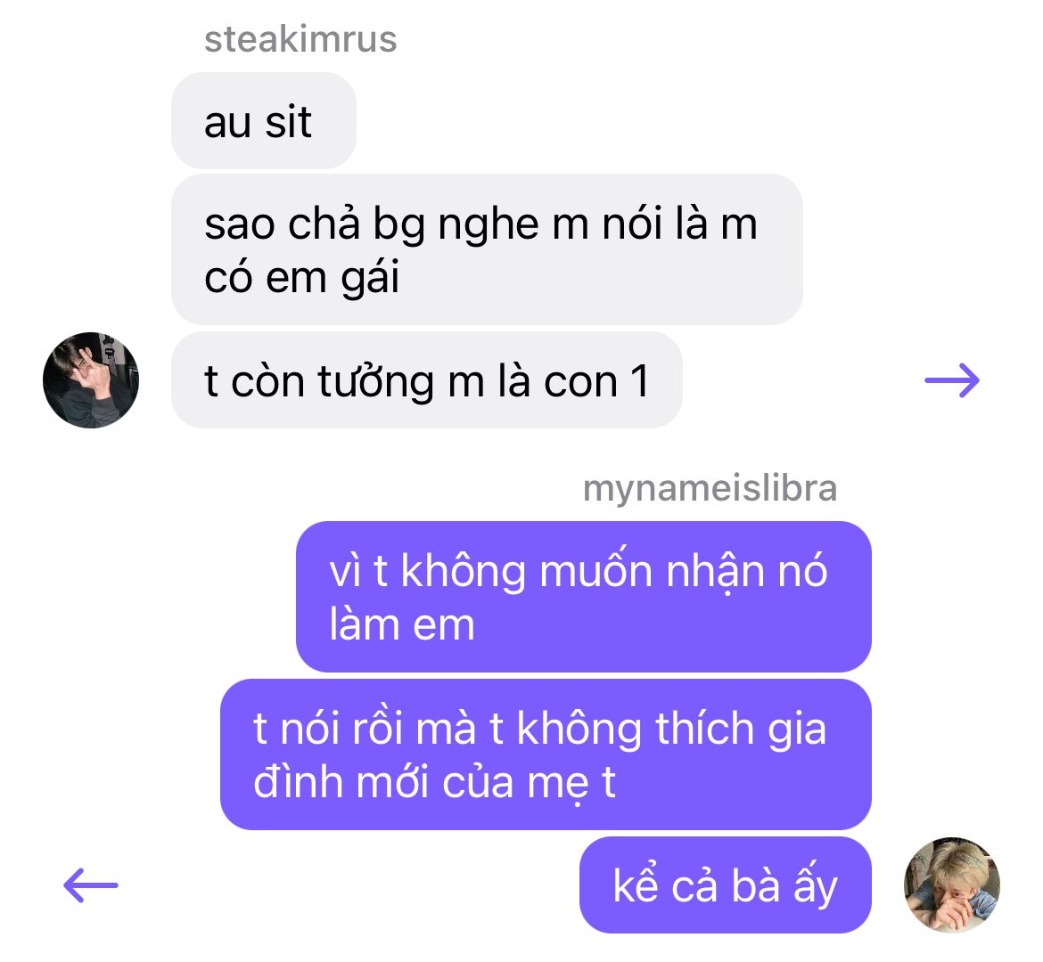Open steakimrus's dark profile picture
This screenshot has height=962, width=1043.
click(x=91, y=380)
